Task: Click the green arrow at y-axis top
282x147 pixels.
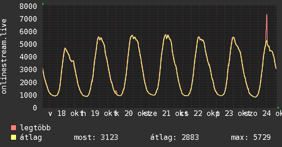Action: 43,4
